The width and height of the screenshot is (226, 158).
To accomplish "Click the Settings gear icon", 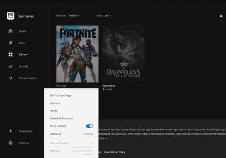I will (10, 143).
